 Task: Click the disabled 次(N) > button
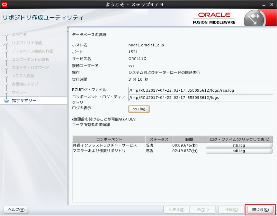(203, 210)
